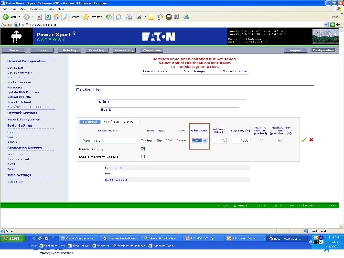Open the Favorites menu
The image size is (344, 258).
tap(36, 9)
